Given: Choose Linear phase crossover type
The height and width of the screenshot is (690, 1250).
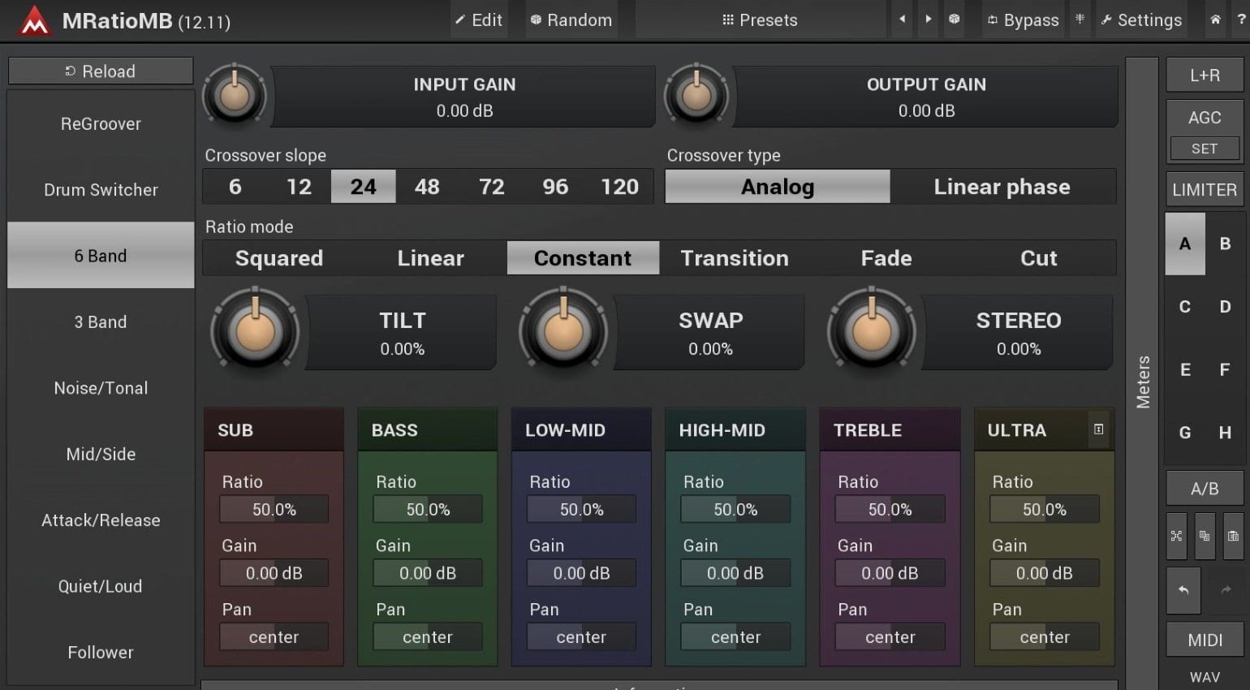Looking at the screenshot, I should (x=1002, y=187).
